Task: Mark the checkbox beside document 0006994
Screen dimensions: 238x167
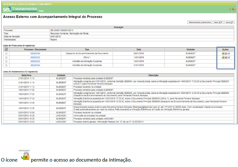Action: pos(6,65)
